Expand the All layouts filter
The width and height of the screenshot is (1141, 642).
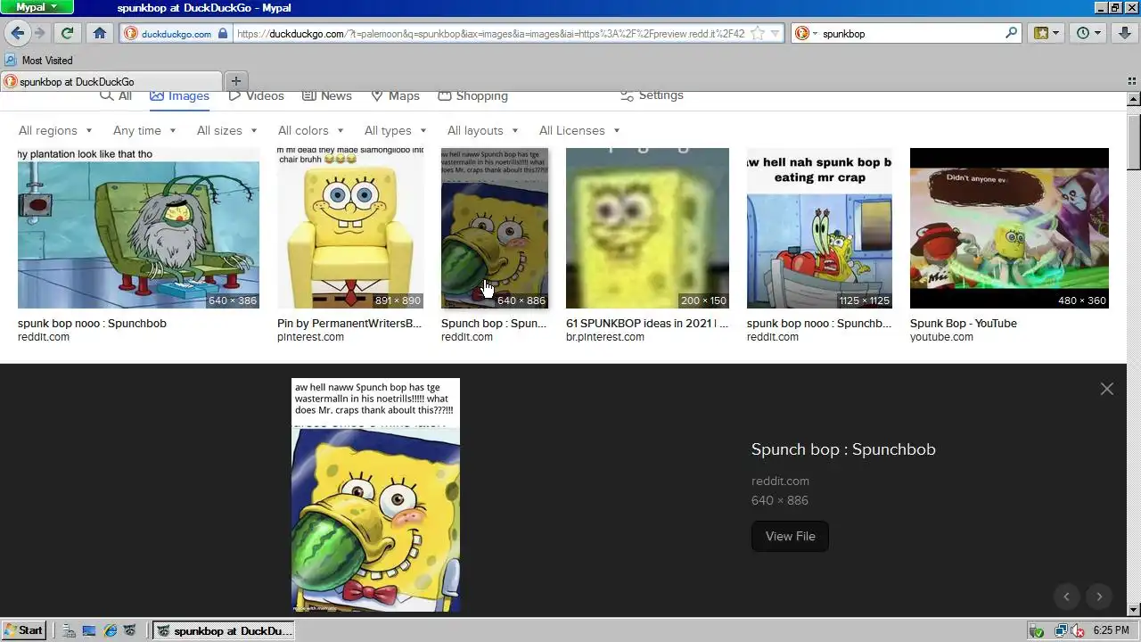482,130
